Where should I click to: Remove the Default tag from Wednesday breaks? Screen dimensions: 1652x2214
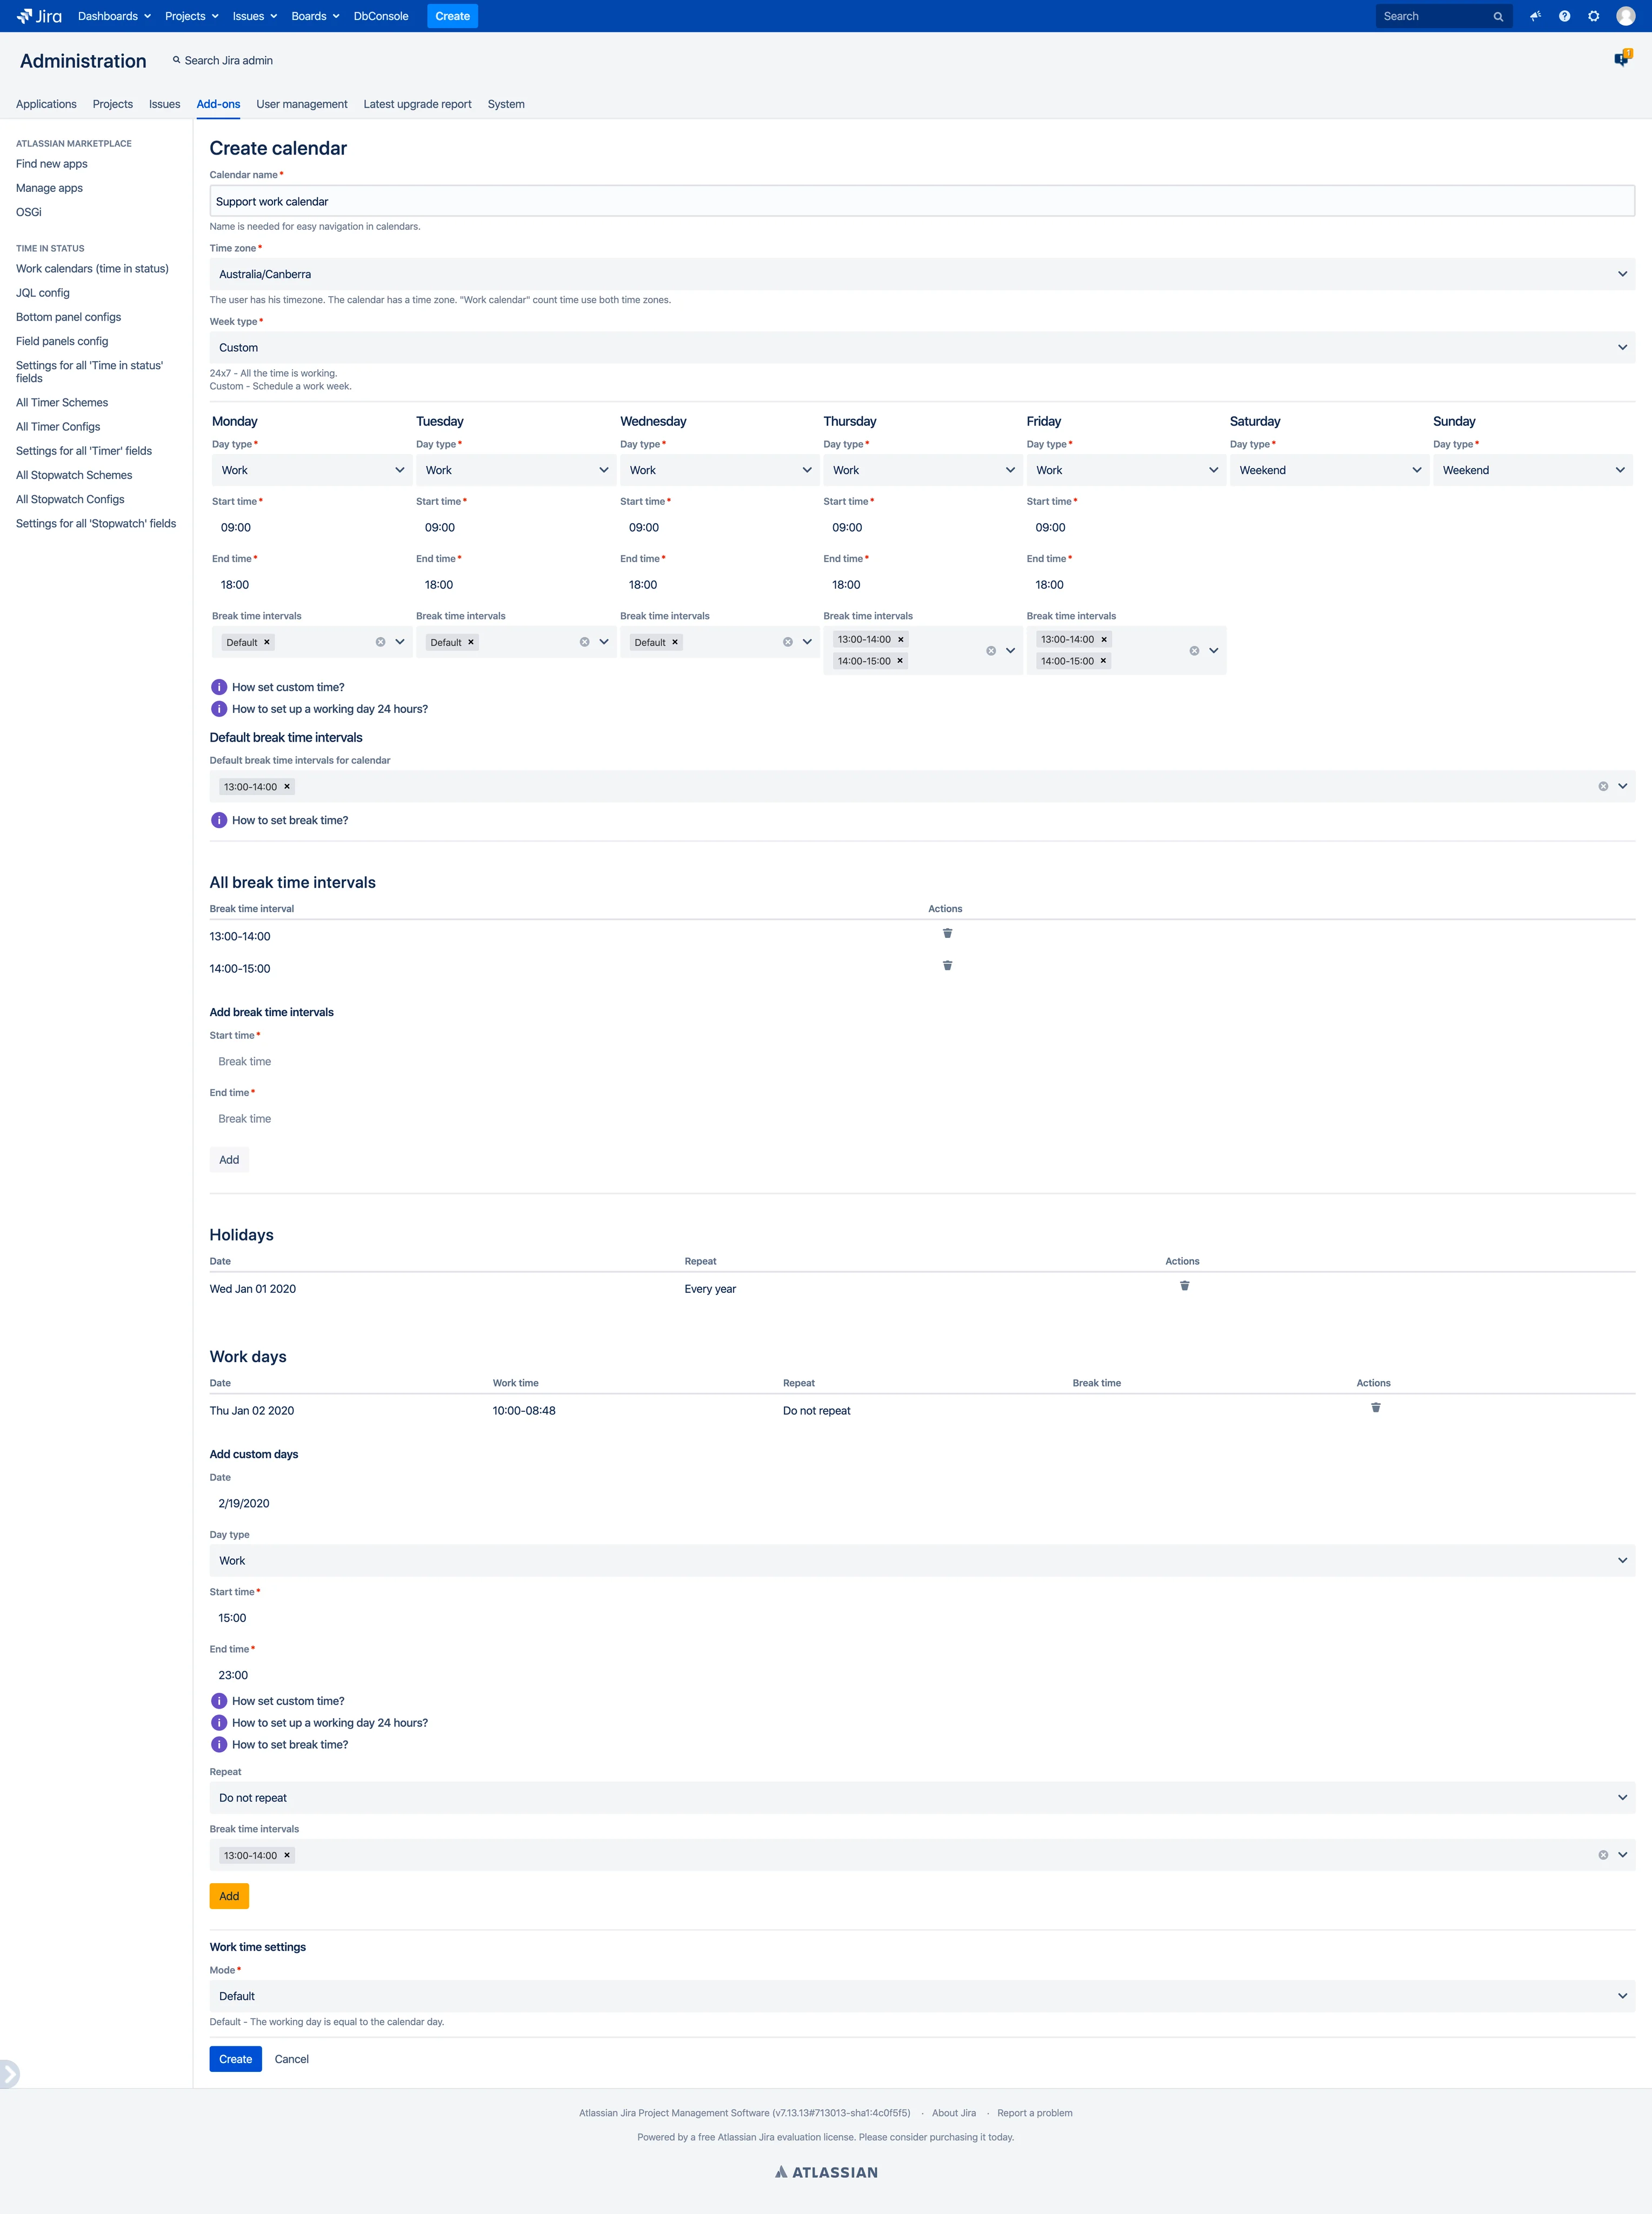(675, 642)
